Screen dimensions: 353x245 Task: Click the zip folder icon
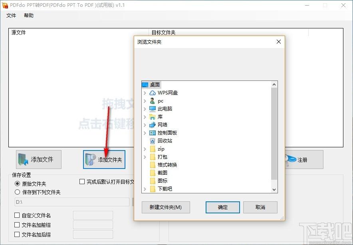click(x=153, y=149)
